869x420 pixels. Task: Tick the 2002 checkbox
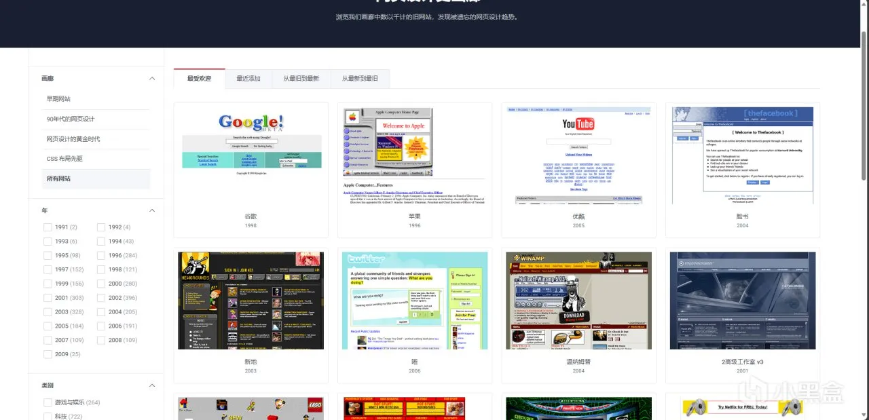(101, 298)
